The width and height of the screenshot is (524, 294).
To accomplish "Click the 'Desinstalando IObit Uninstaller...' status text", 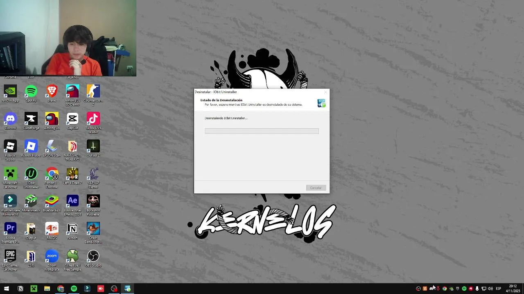I will [226, 118].
